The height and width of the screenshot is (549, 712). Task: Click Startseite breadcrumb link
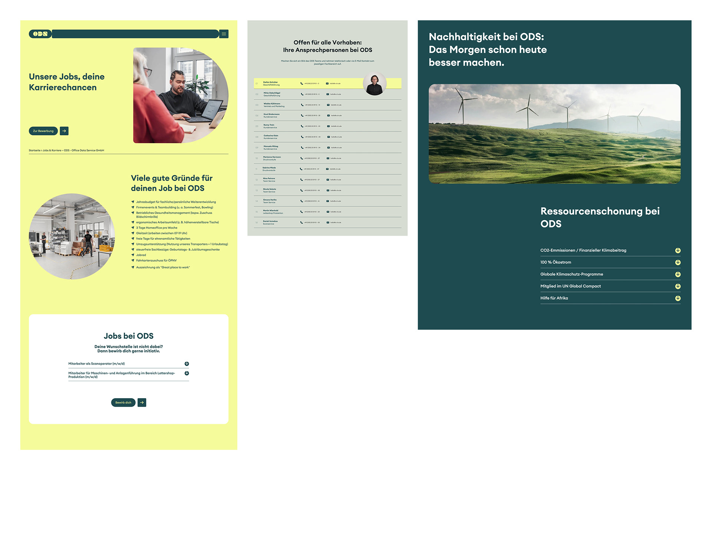pyautogui.click(x=34, y=151)
